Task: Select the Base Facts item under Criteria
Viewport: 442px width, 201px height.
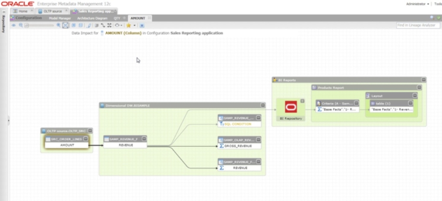Action: [338, 109]
